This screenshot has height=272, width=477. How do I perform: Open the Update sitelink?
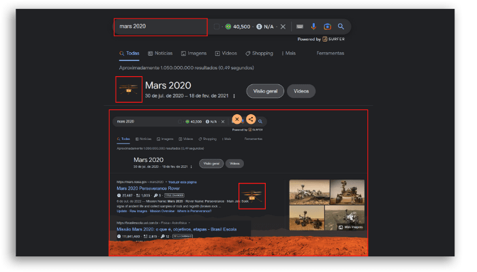point(122,211)
